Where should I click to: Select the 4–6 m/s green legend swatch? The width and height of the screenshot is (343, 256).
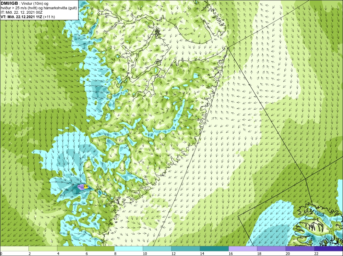(71, 249)
